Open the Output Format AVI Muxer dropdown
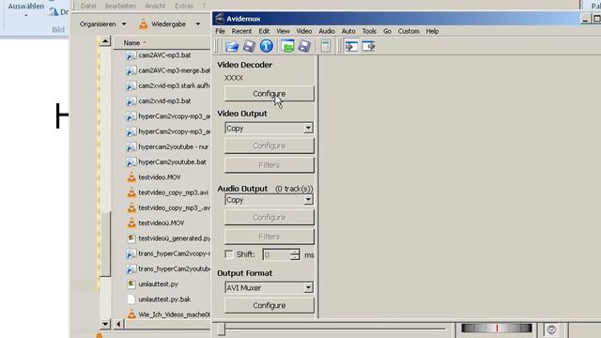 point(308,287)
